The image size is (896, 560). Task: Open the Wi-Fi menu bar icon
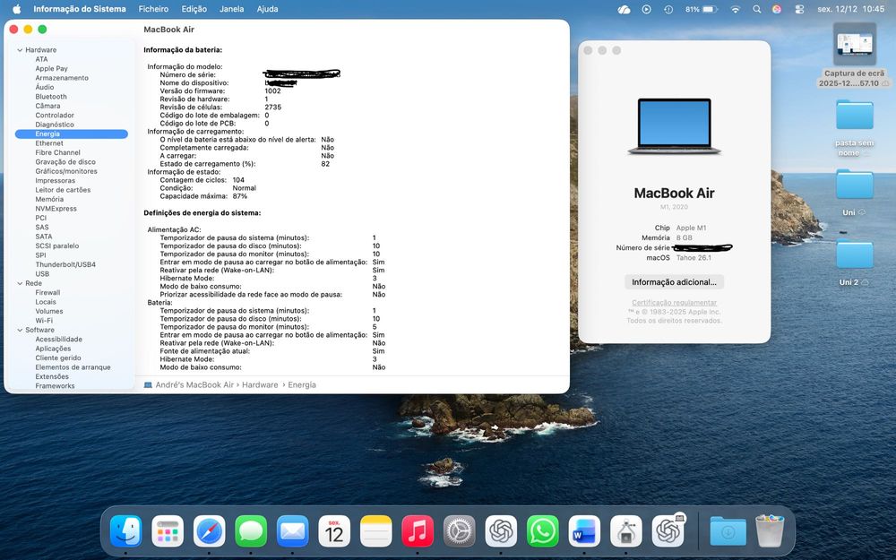(x=736, y=9)
